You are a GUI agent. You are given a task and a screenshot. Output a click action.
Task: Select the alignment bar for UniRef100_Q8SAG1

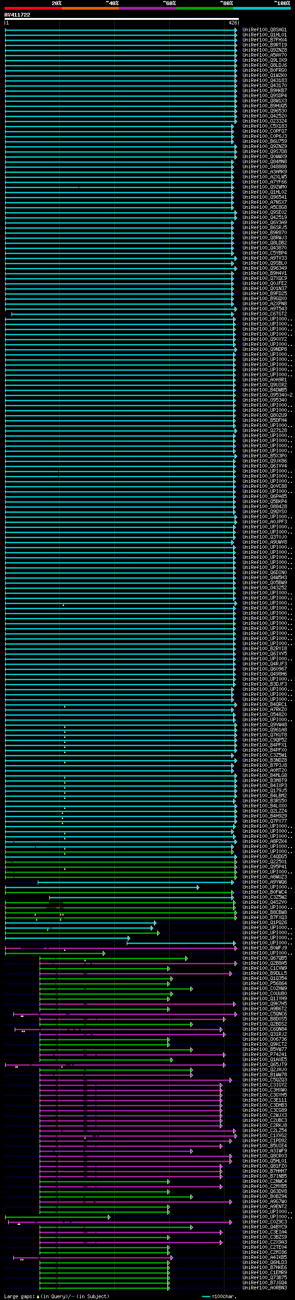point(121,30)
